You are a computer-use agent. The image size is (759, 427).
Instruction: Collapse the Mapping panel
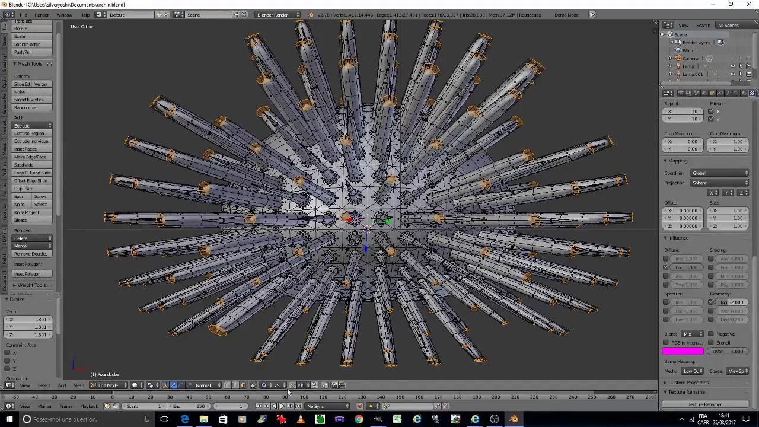coord(677,161)
